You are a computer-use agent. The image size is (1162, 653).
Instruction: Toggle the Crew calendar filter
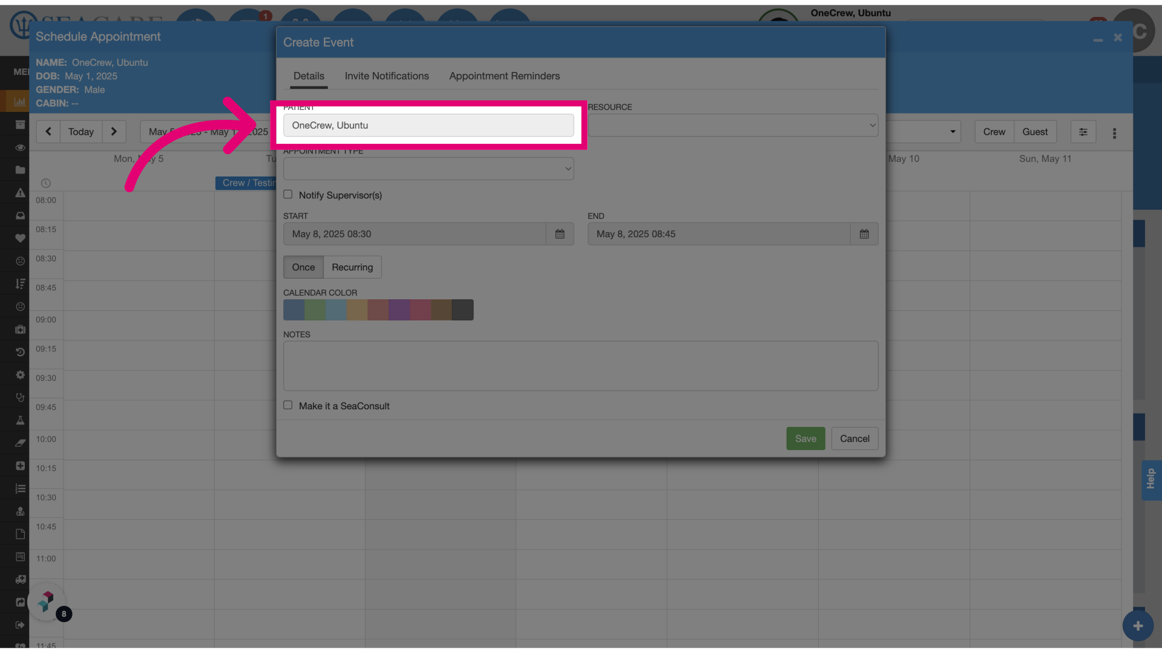click(994, 132)
